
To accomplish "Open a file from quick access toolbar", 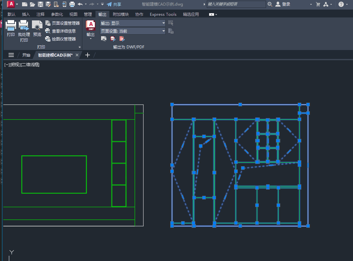I will coord(32,4).
